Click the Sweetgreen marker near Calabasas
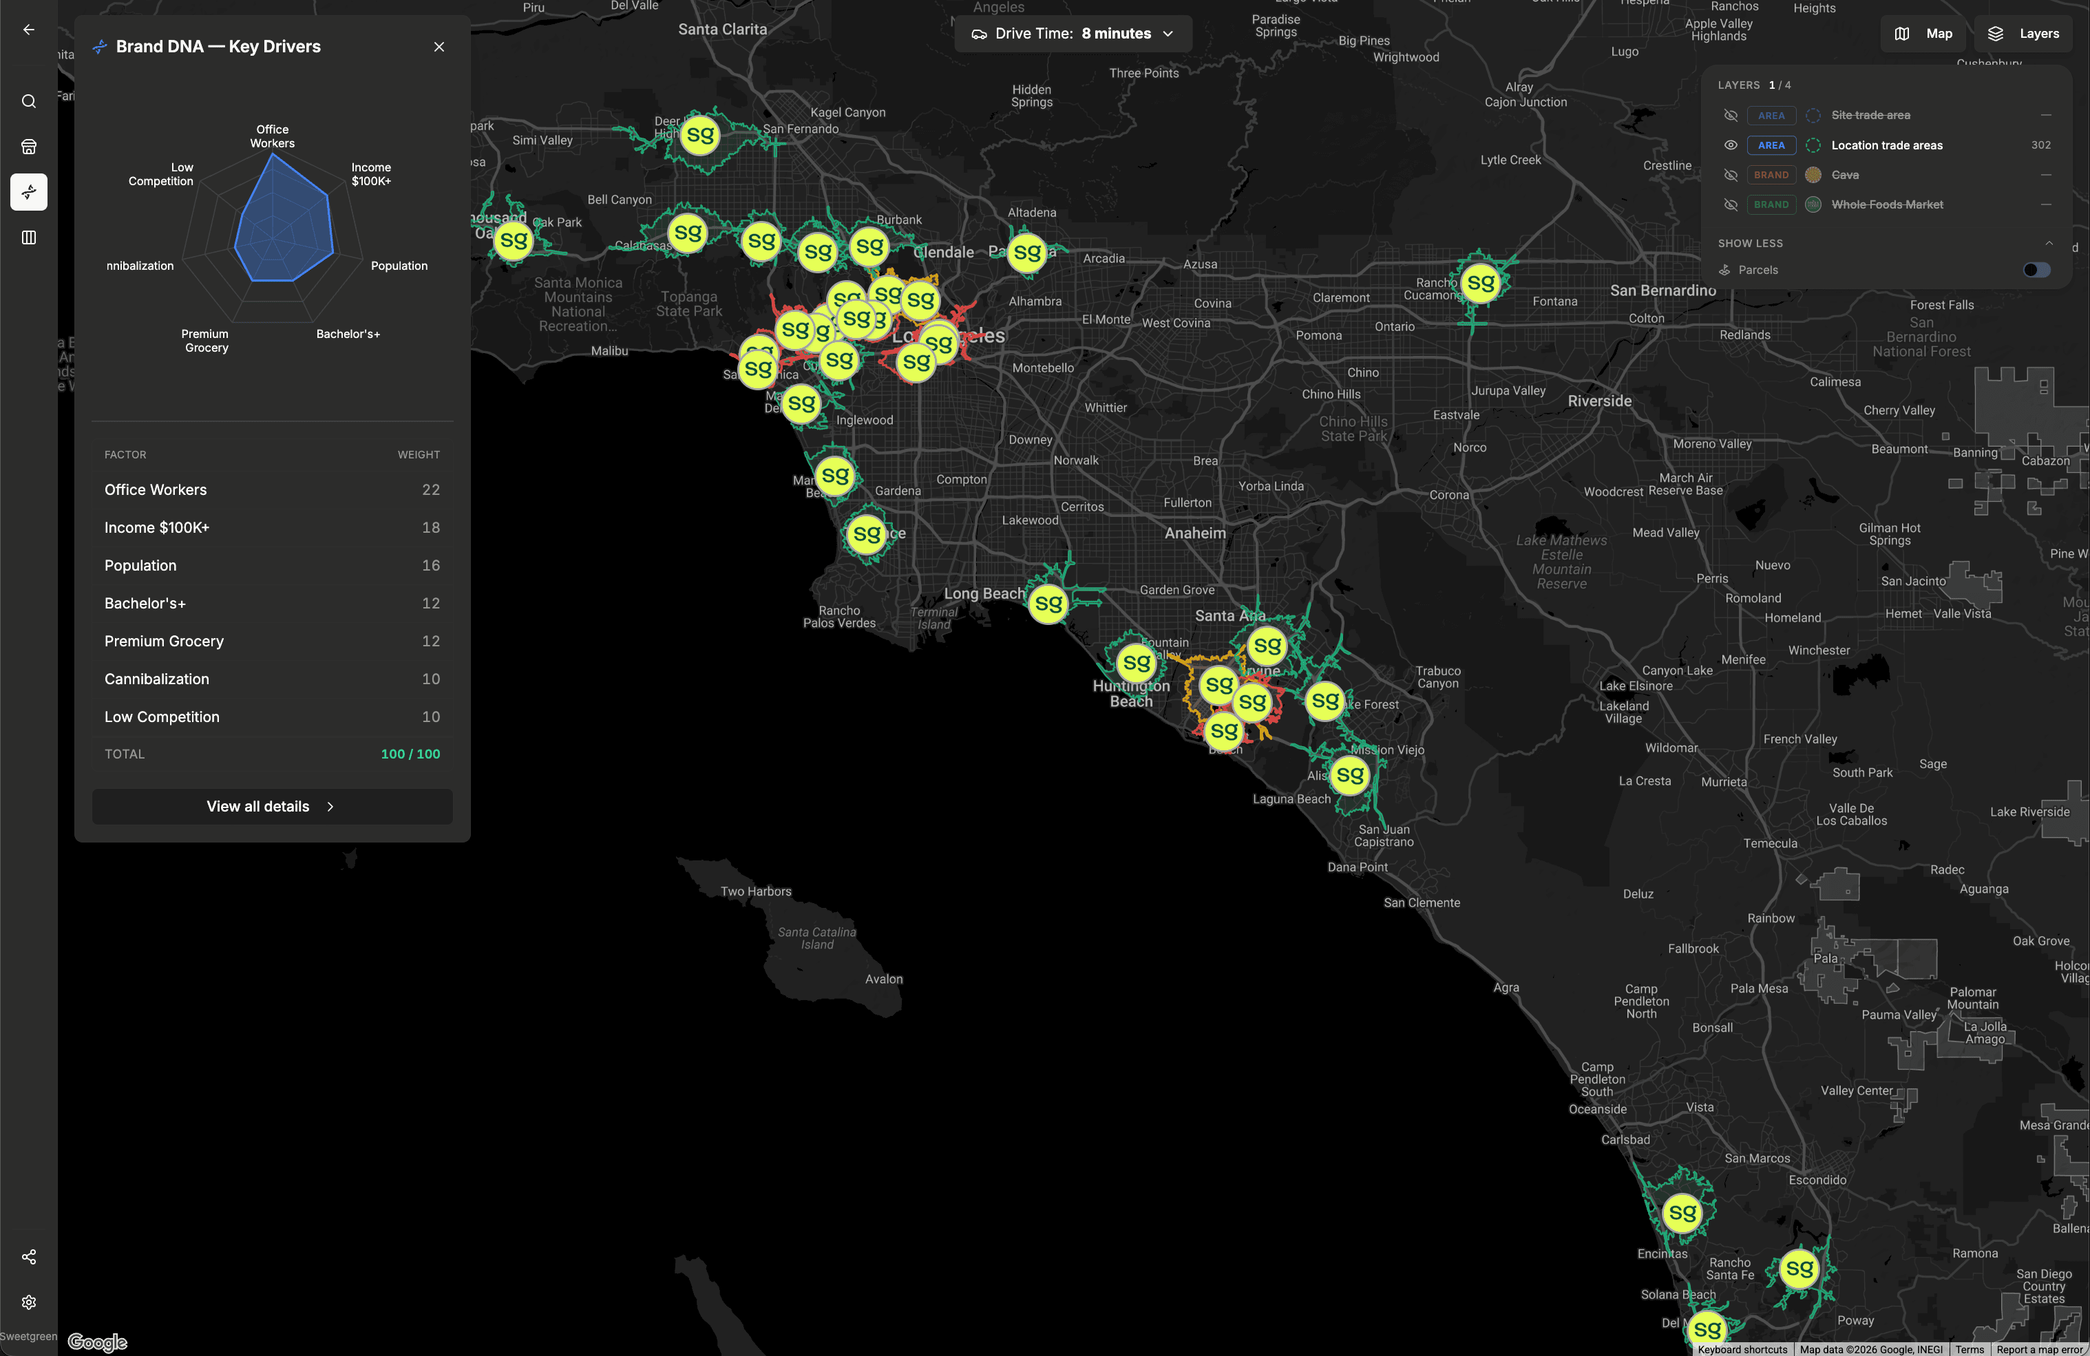This screenshot has height=1356, width=2090. tap(688, 233)
